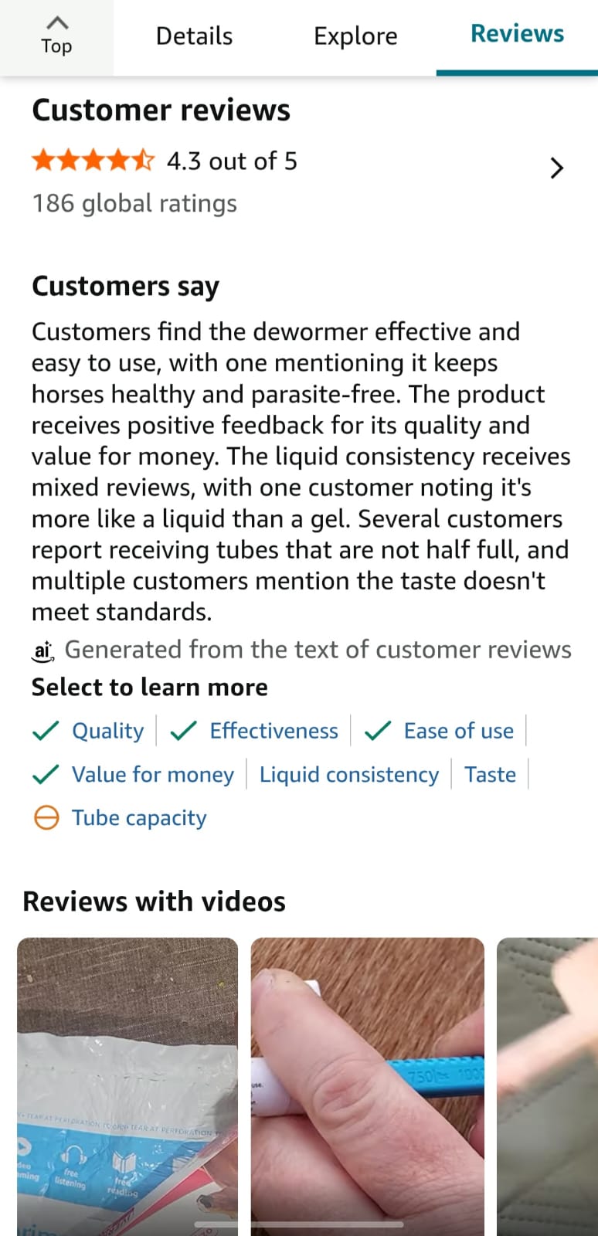Switch to the Explore tab
This screenshot has width=598, height=1236.
click(355, 36)
